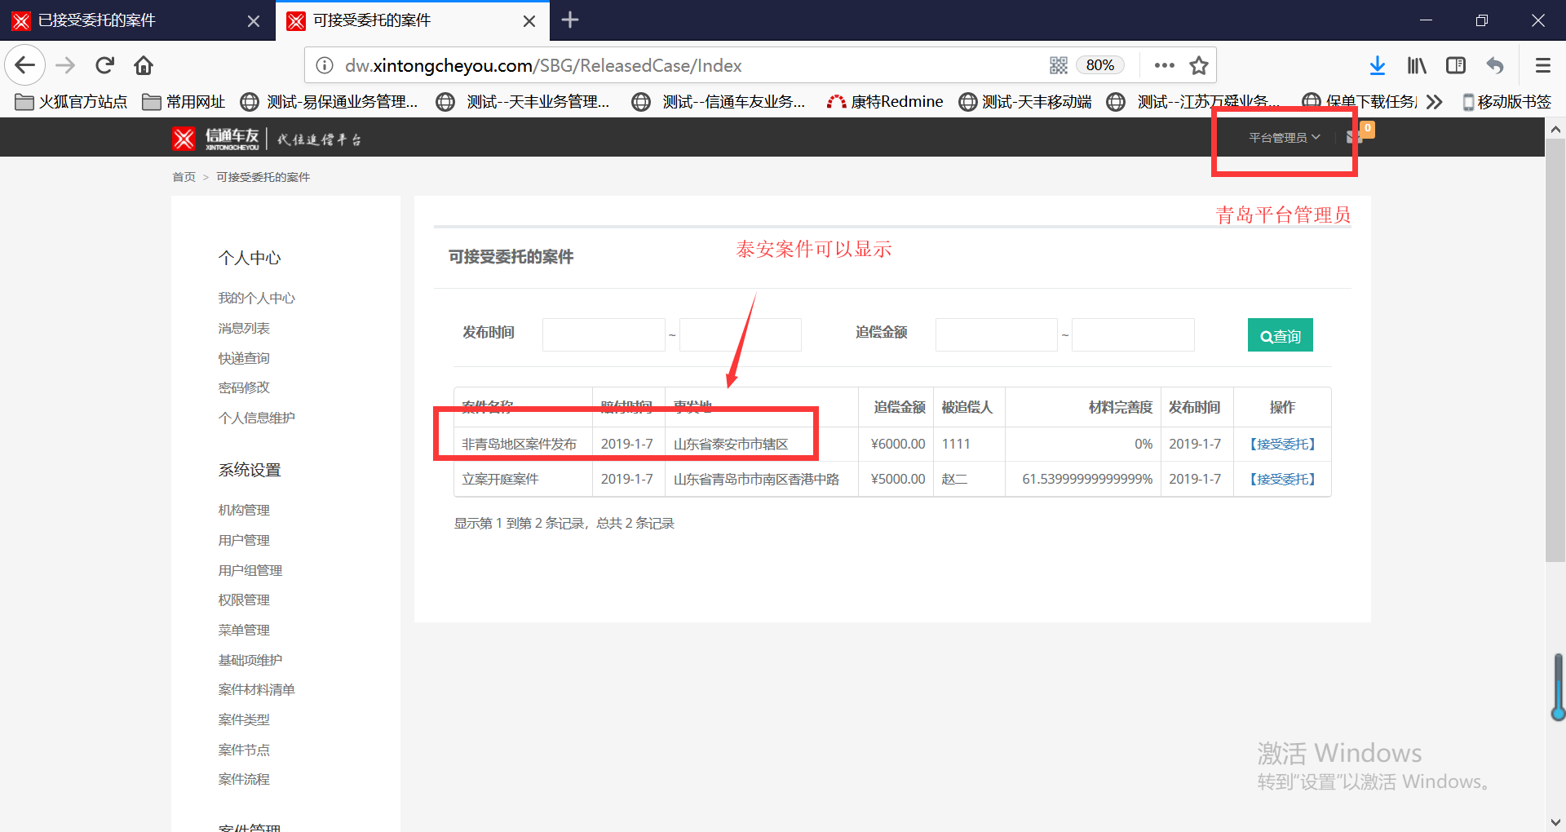Open 快递查询 in the sidebar
This screenshot has width=1566, height=832.
point(243,358)
